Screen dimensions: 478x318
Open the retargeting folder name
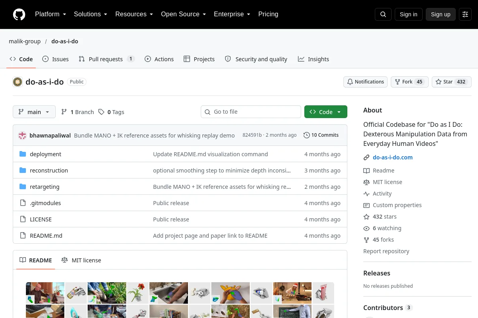[45, 187]
